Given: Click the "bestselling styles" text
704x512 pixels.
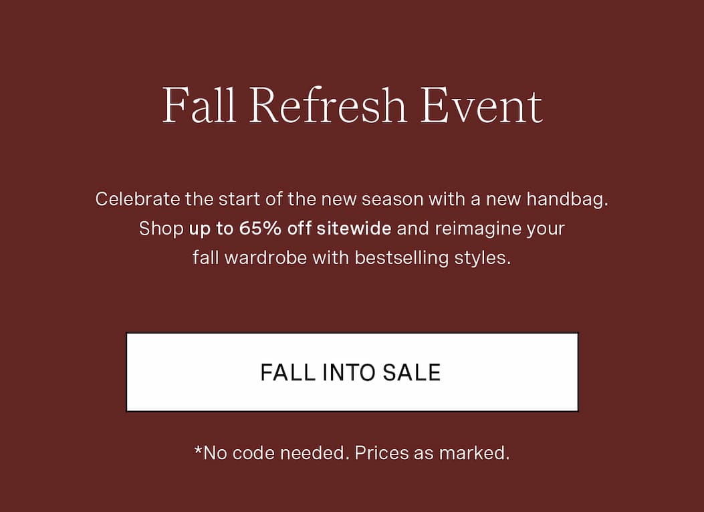Looking at the screenshot, I should point(432,258).
